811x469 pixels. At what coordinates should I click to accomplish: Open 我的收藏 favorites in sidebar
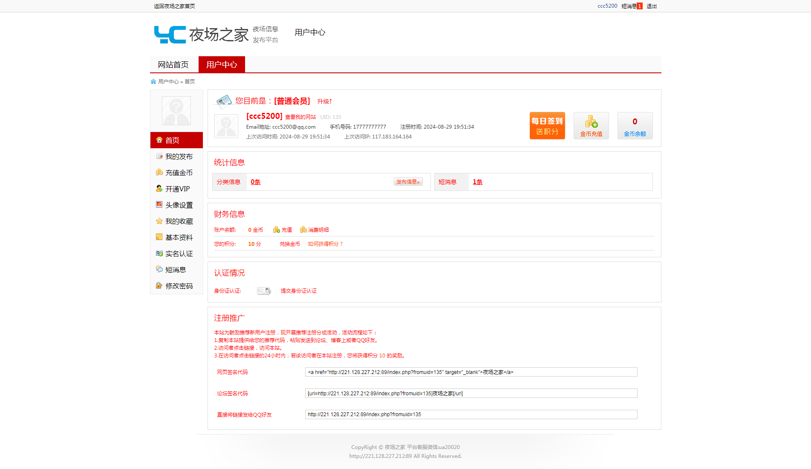click(179, 222)
